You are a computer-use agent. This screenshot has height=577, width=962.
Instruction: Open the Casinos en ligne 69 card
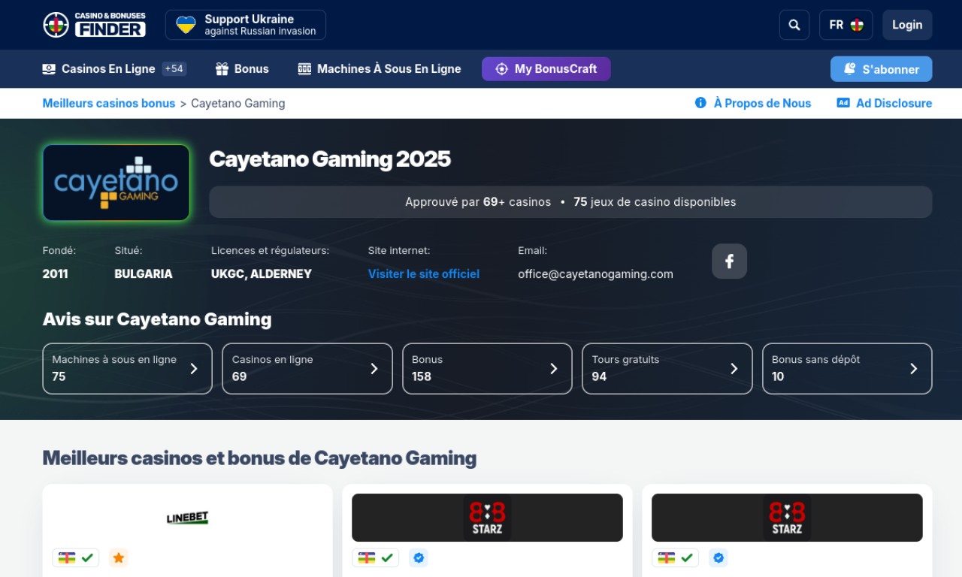[x=307, y=369]
